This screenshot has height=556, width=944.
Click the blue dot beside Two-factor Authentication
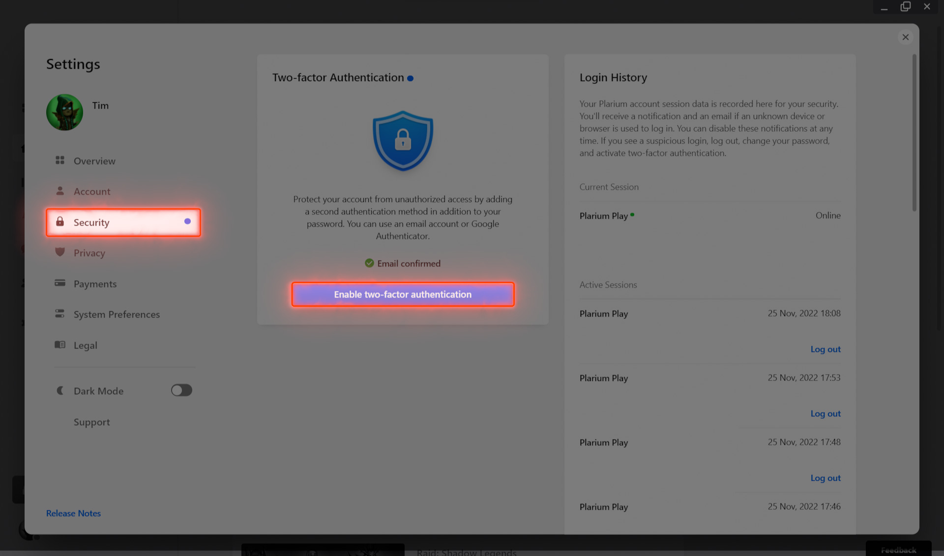(410, 78)
